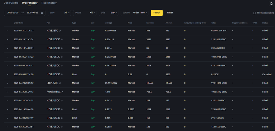Viewport: 275px width, 131px height.
Task: Open pair arrow icon for 2025-04-22 HIVE/USDC
Action: click(62, 101)
